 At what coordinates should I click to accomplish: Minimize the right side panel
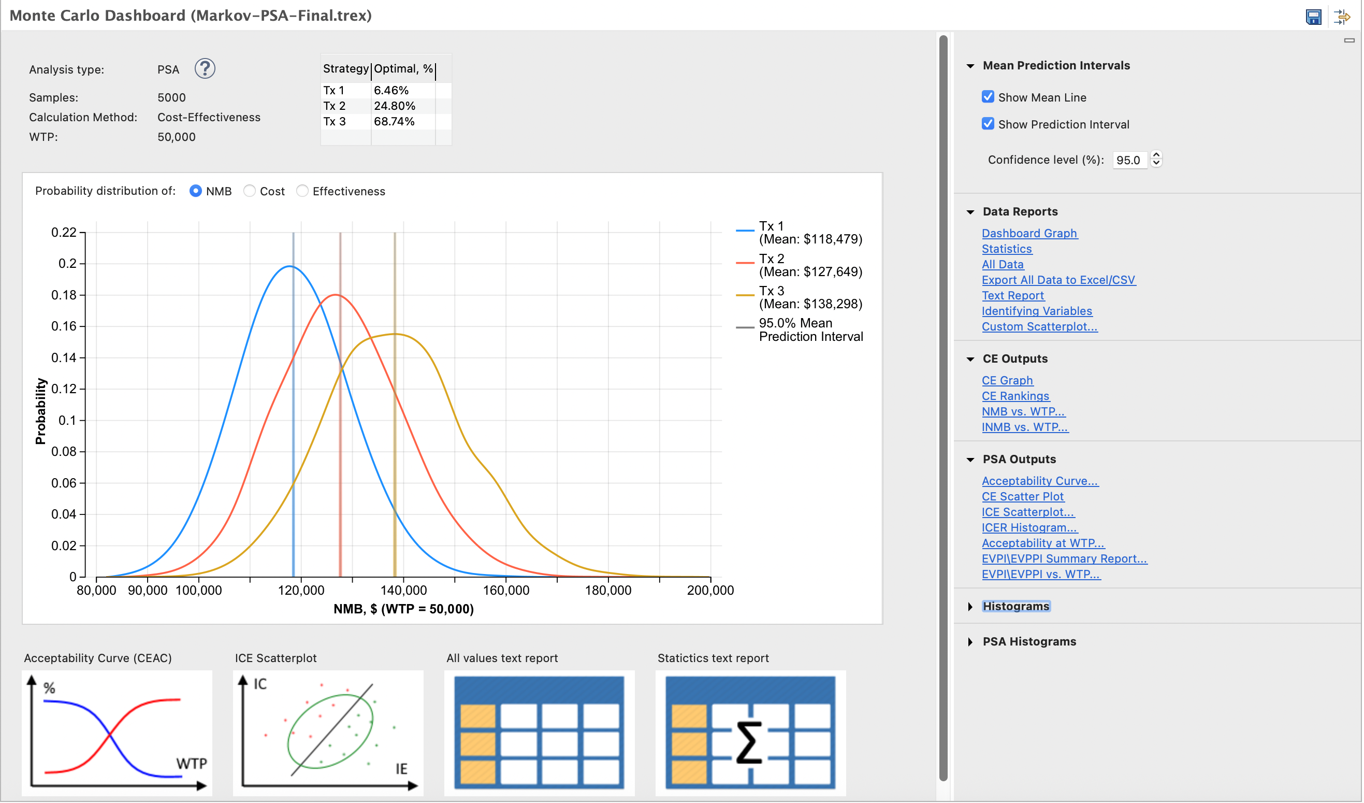pyautogui.click(x=1350, y=40)
